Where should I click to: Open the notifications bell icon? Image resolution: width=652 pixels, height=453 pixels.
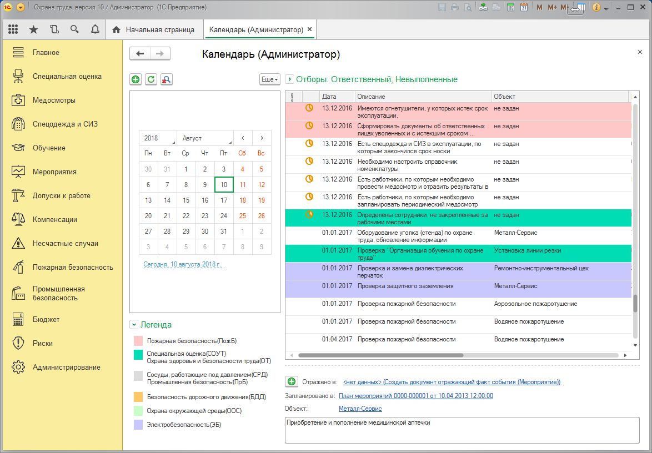[95, 29]
